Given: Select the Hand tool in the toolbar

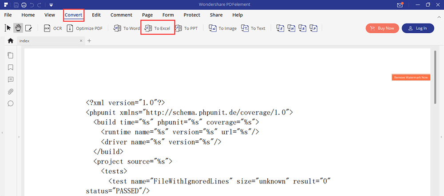Looking at the screenshot, I should (x=18, y=28).
